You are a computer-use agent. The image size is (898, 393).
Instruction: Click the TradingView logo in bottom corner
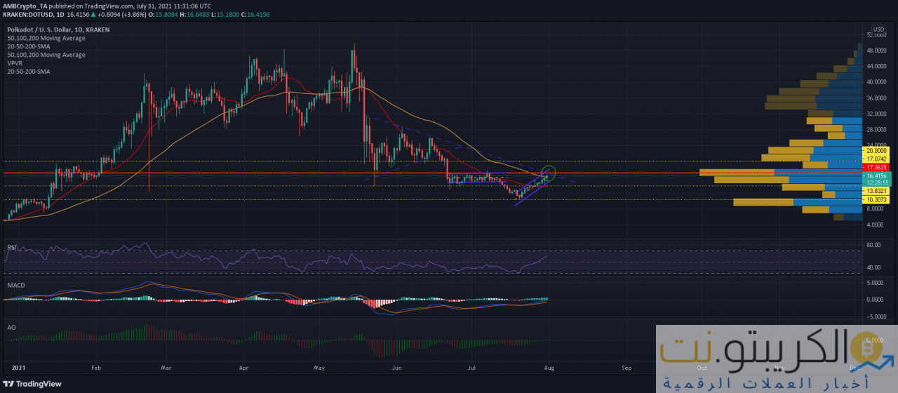point(33,384)
